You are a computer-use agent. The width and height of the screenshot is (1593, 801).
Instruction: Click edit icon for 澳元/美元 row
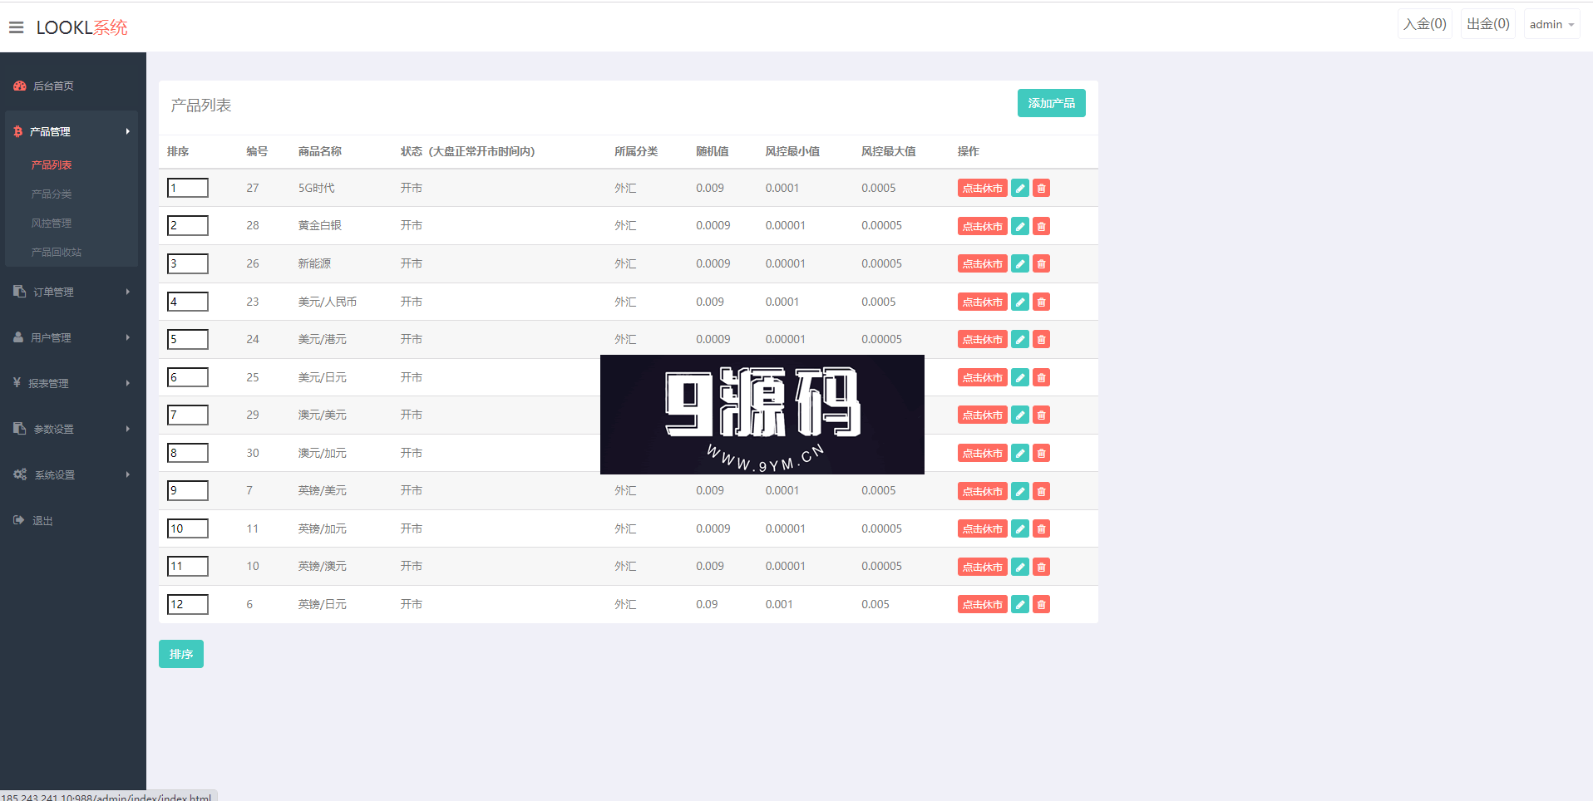pos(1019,415)
